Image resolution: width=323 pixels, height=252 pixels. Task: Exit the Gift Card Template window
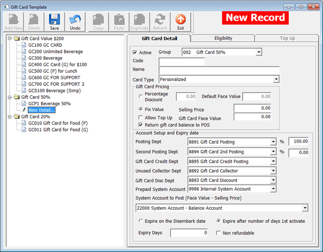click(x=181, y=22)
